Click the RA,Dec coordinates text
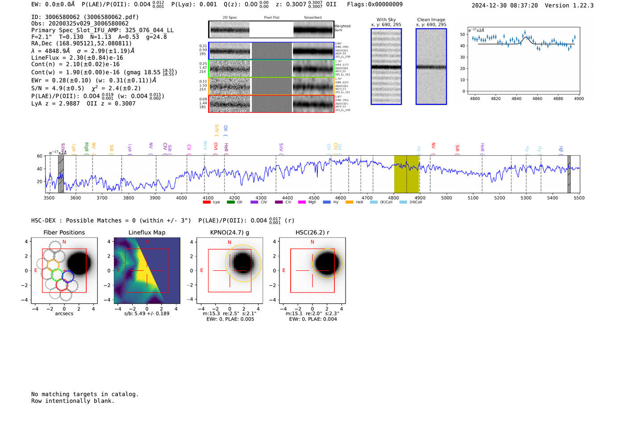 pos(82,44)
